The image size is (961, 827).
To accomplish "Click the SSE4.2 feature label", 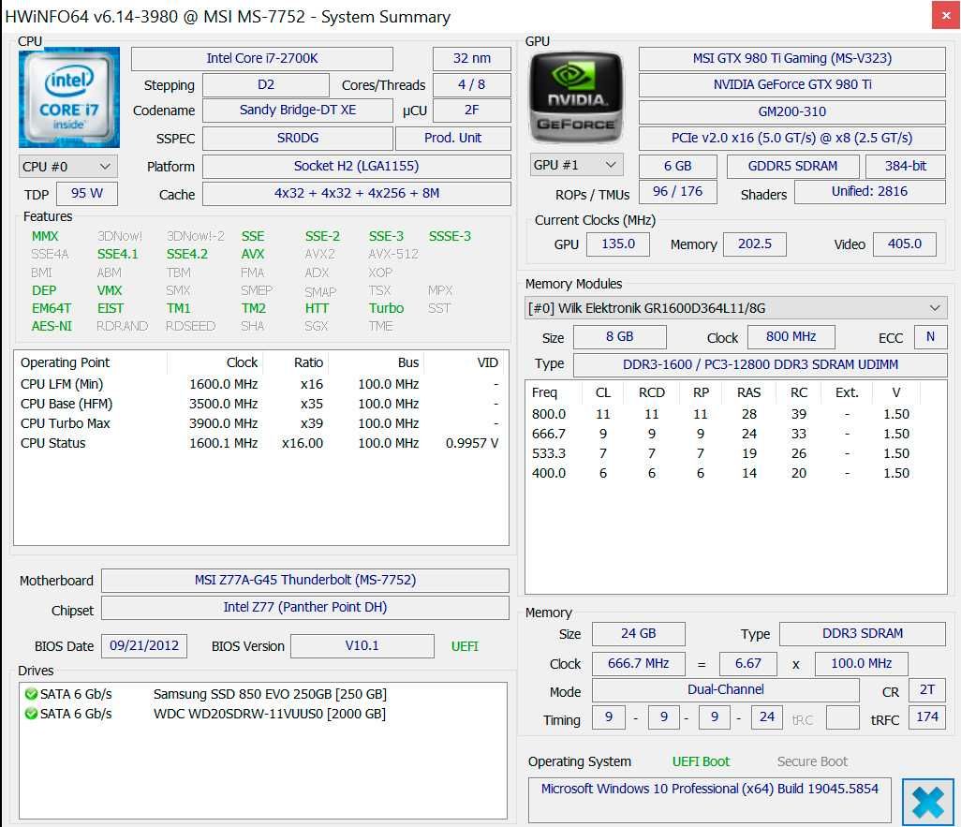I will tap(187, 254).
